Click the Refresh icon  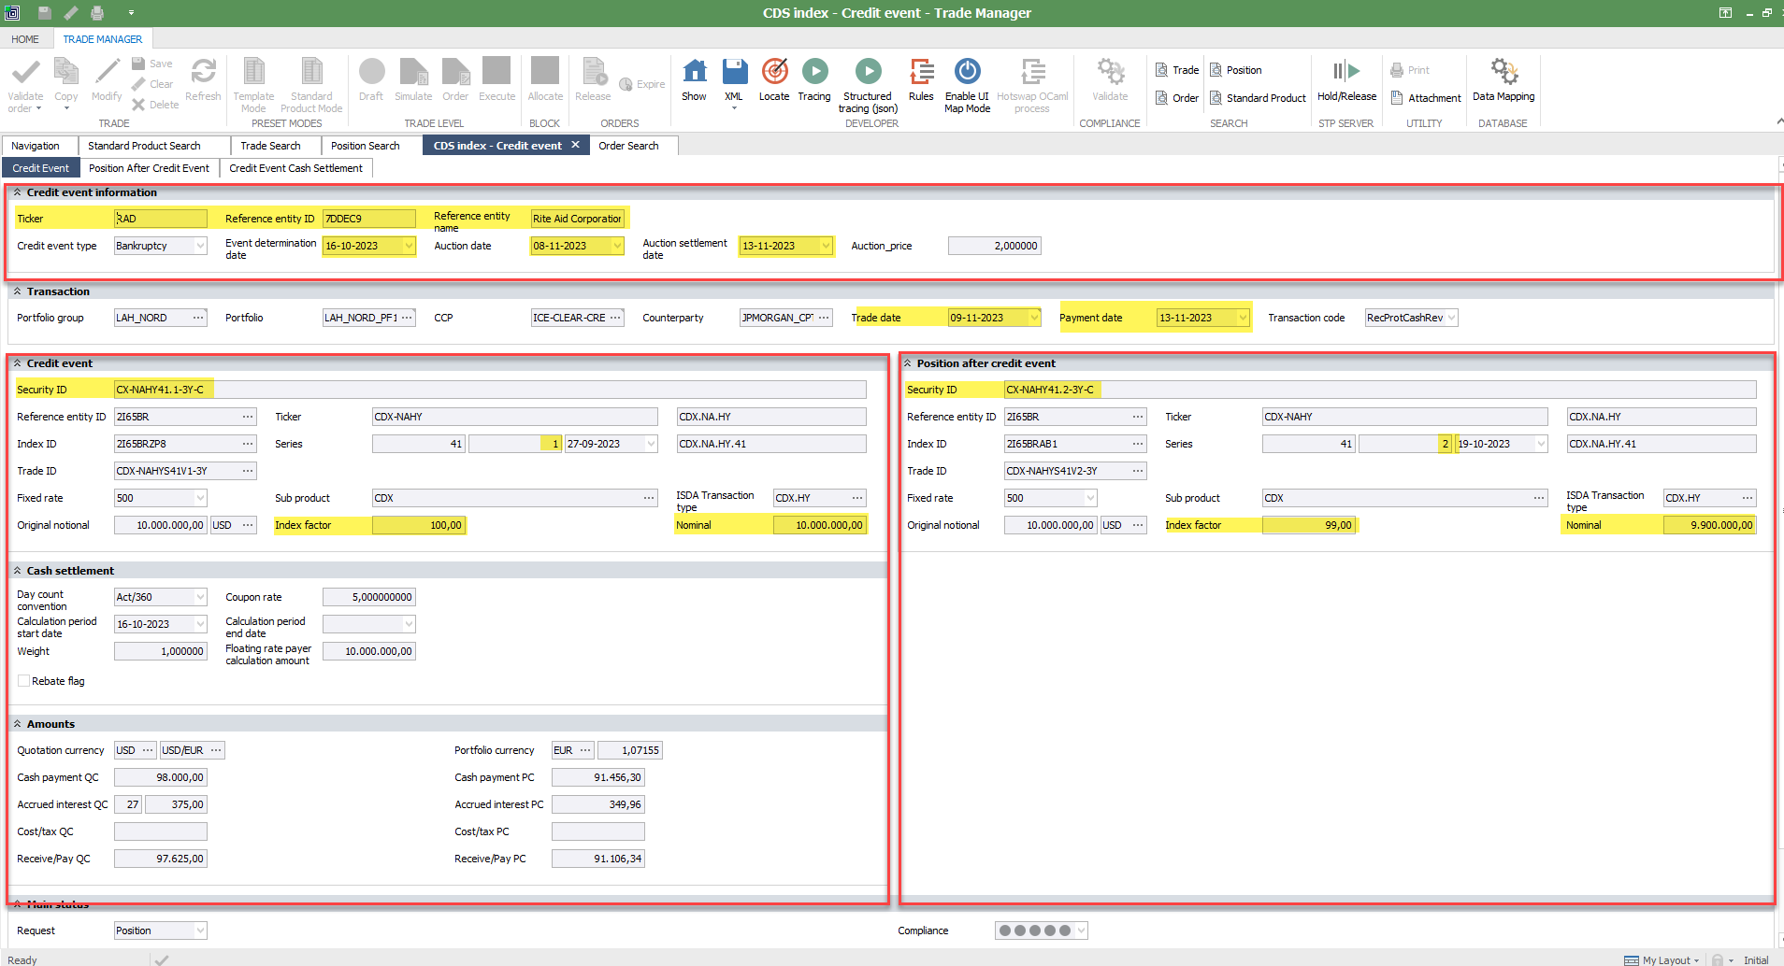203,72
